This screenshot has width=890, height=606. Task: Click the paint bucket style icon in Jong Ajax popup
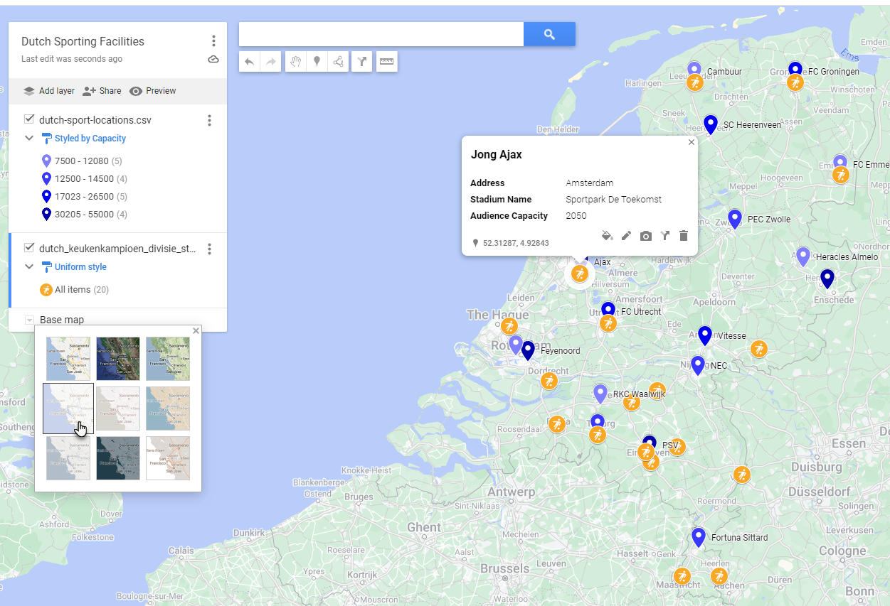(x=607, y=236)
